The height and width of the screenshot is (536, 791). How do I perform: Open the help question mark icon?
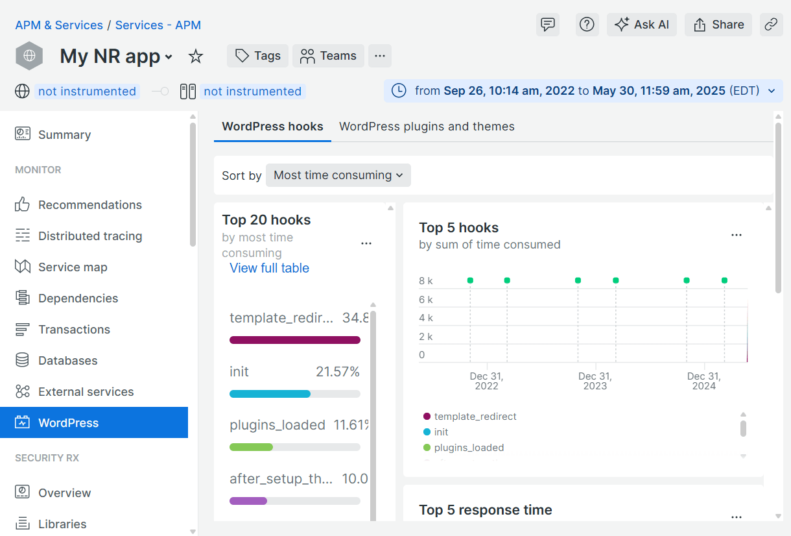(587, 25)
